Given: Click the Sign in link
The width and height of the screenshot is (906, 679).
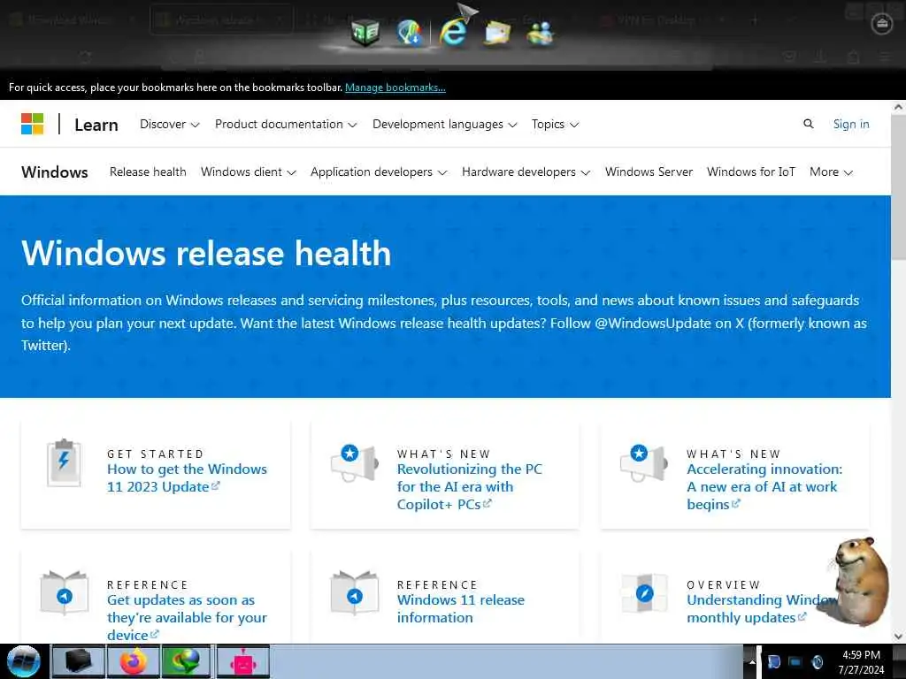Looking at the screenshot, I should [x=851, y=124].
